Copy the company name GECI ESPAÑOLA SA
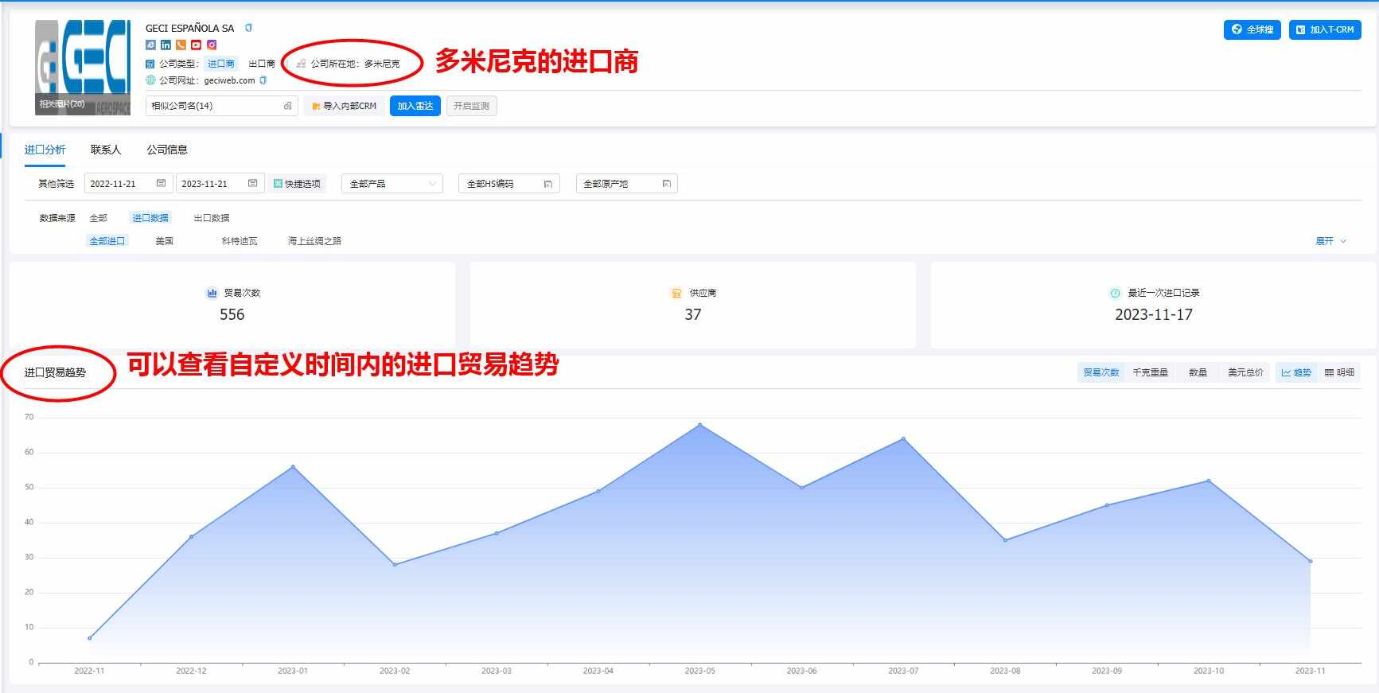Viewport: 1379px width, 693px height. 248,28
